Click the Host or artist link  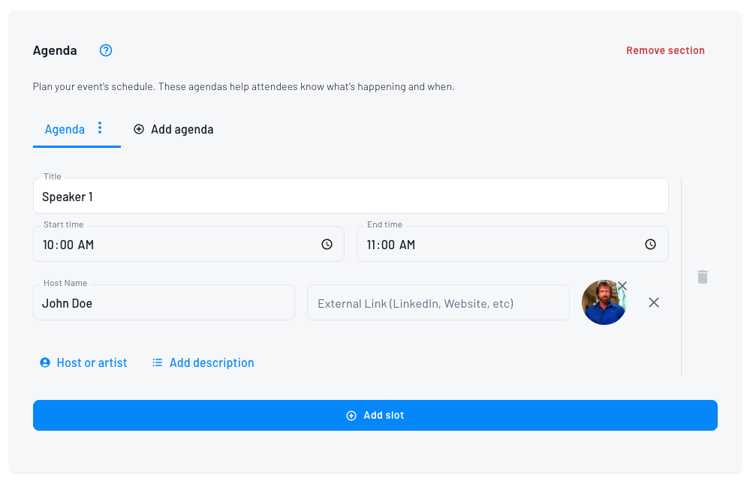point(92,363)
